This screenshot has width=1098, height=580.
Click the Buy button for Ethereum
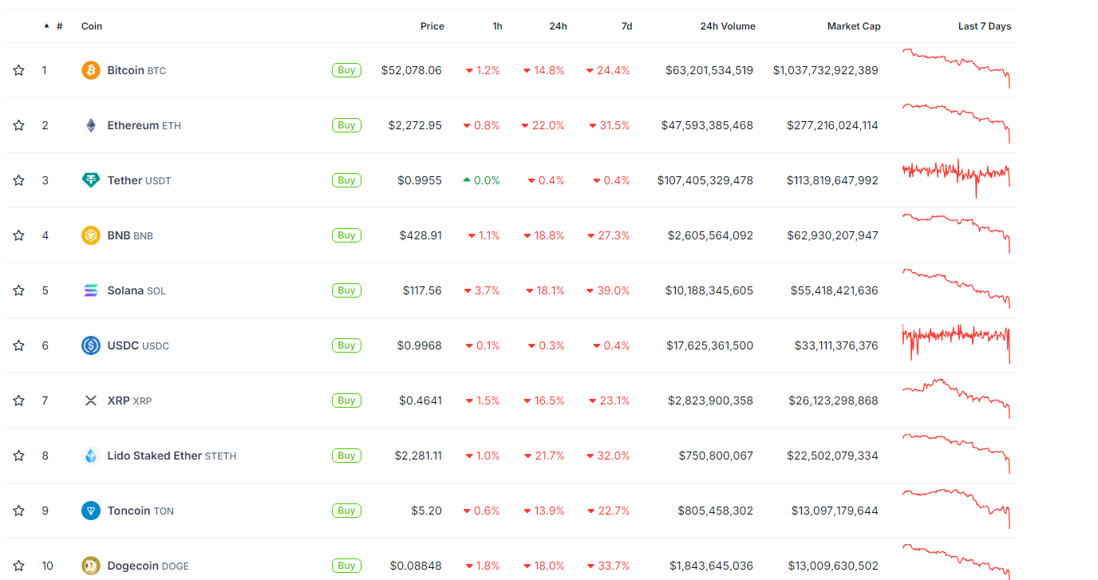point(346,125)
